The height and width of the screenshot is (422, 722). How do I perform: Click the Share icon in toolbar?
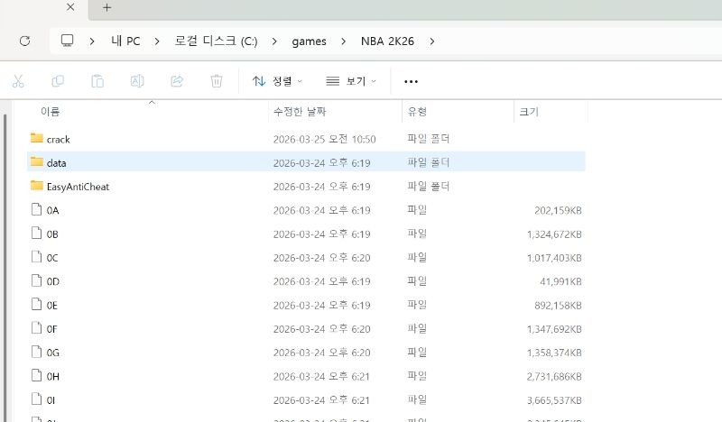click(177, 81)
